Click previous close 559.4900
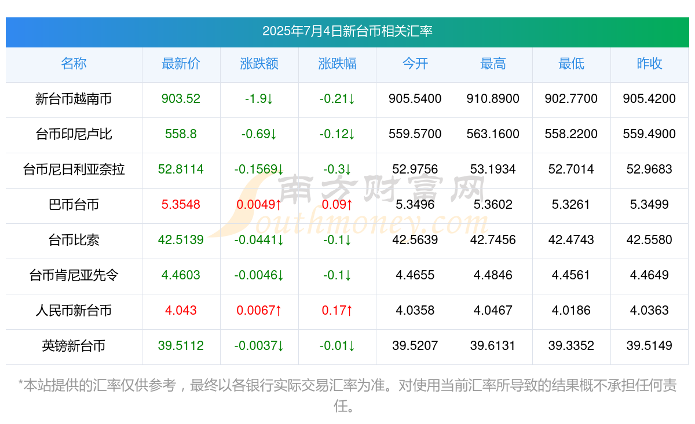Image resolution: width=695 pixels, height=424 pixels. tap(649, 134)
